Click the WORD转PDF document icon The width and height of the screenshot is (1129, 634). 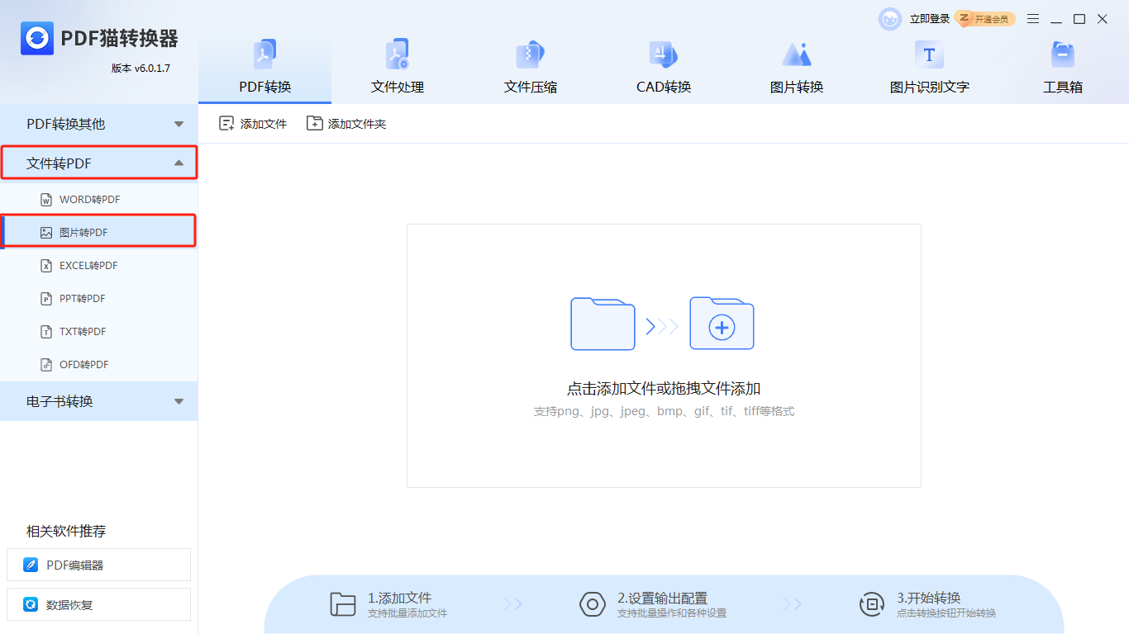[46, 200]
